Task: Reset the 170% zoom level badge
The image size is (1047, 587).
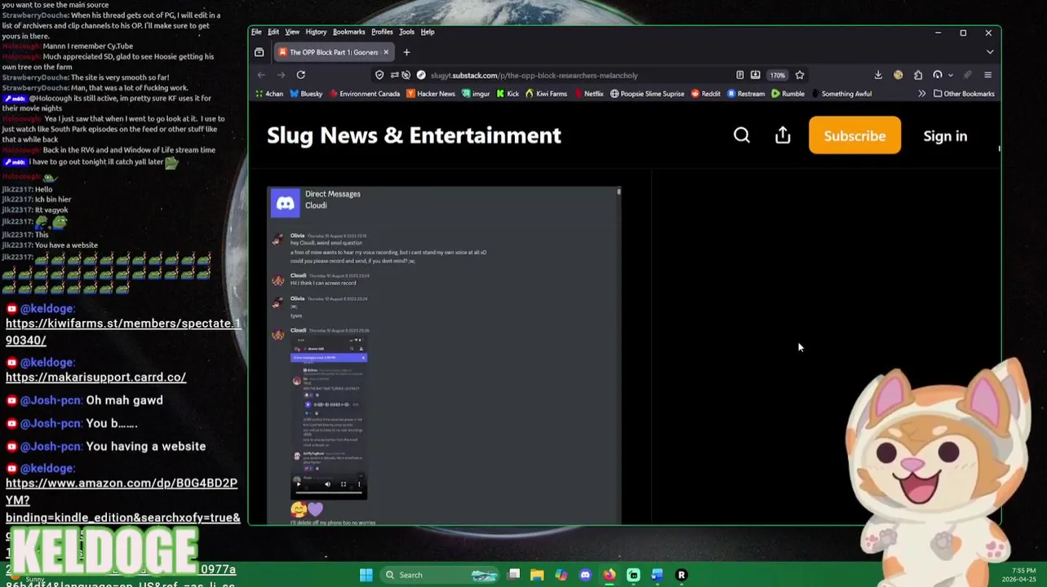Action: [777, 75]
